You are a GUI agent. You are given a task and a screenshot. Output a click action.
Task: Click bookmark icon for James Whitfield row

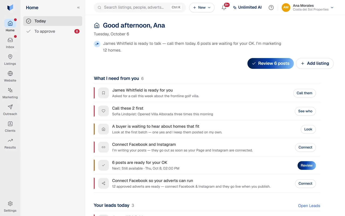(103, 93)
